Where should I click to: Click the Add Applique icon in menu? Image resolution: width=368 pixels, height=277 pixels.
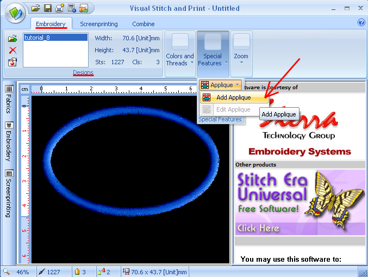click(x=207, y=97)
